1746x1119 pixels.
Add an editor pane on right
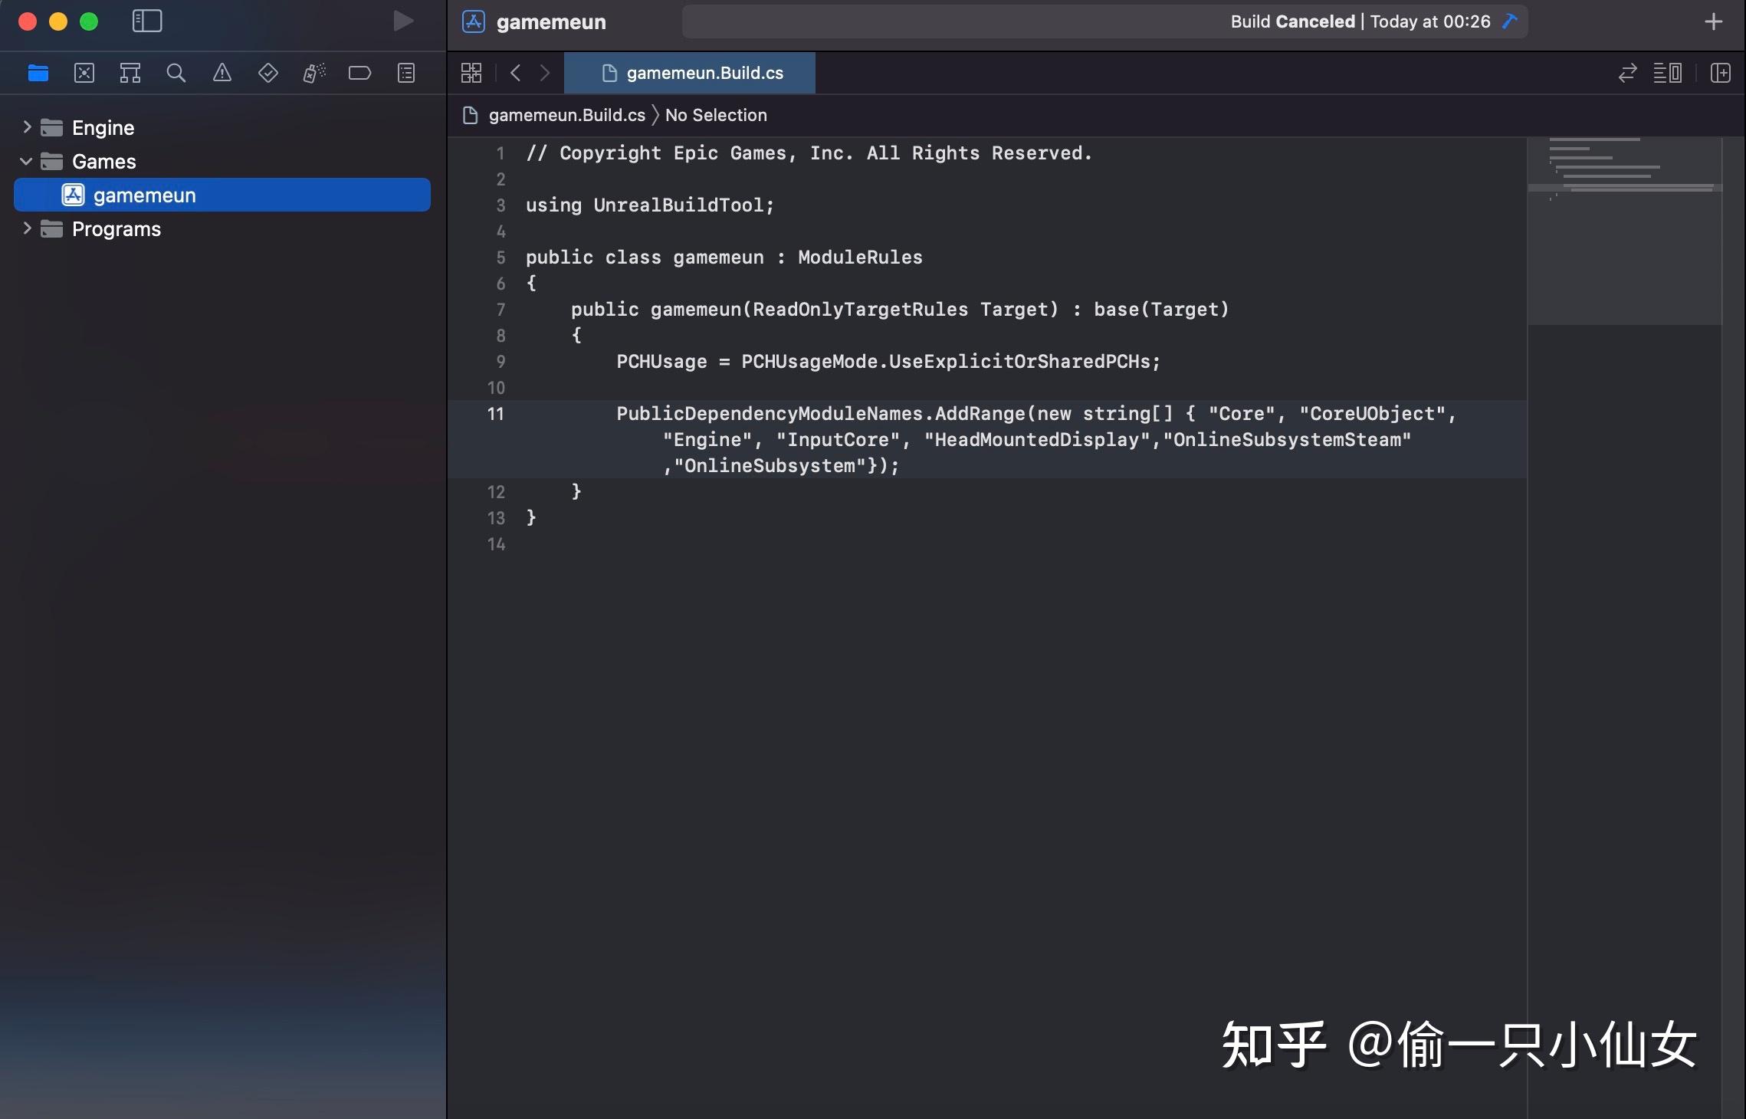click(1721, 73)
